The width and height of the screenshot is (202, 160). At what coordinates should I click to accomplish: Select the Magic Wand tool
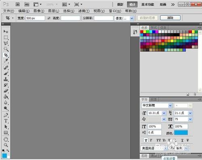(6, 49)
